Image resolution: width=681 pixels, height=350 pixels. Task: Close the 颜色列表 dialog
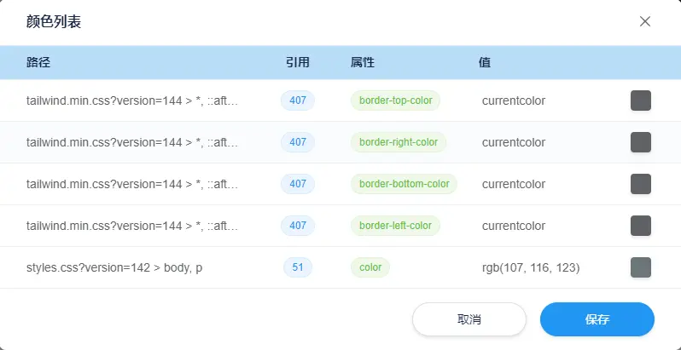pos(645,21)
